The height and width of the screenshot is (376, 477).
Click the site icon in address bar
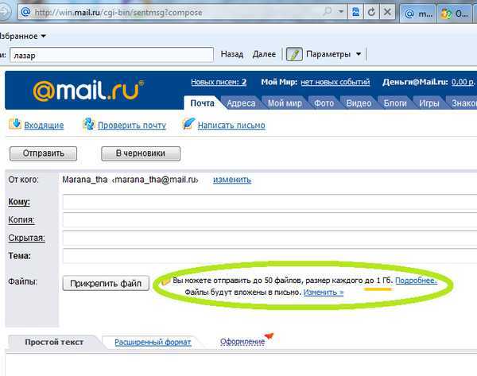click(x=26, y=12)
